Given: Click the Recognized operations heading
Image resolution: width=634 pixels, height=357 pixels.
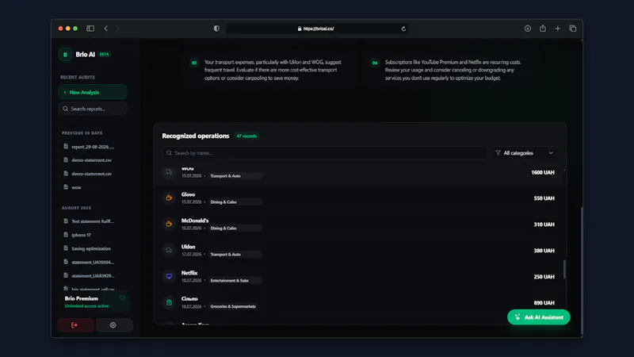Looking at the screenshot, I should [x=196, y=136].
